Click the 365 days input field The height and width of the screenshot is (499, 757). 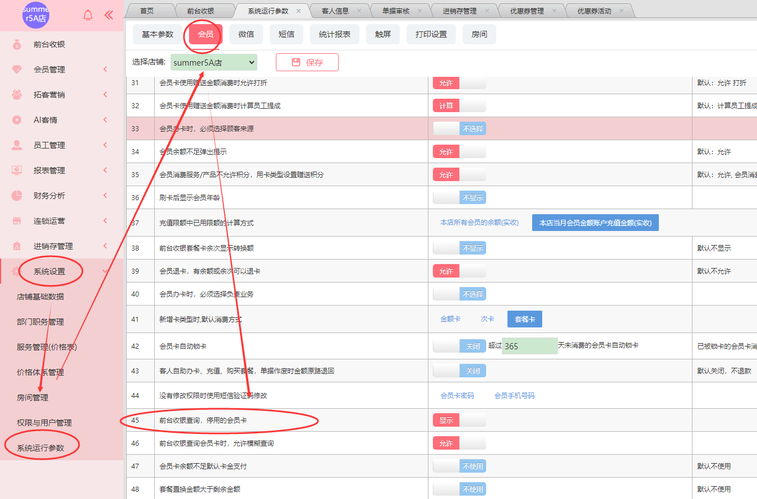pos(529,346)
